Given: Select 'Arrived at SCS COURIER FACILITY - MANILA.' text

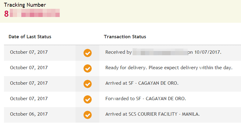Looking at the screenshot, I should 153,114.
